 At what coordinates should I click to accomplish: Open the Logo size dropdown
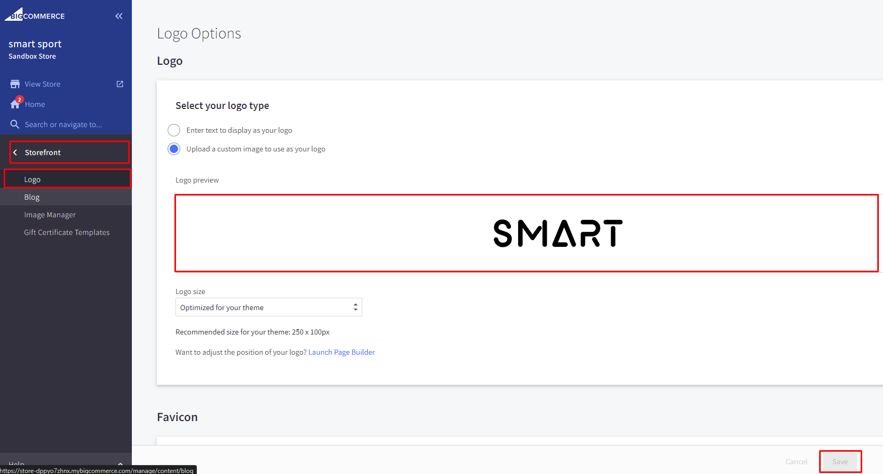tap(268, 308)
